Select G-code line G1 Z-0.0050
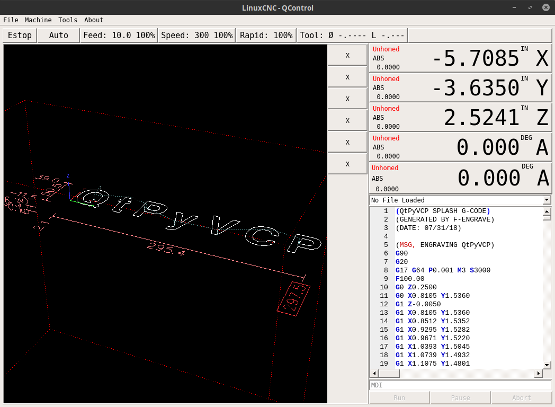Viewport: 555px width, 407px height. click(x=418, y=304)
